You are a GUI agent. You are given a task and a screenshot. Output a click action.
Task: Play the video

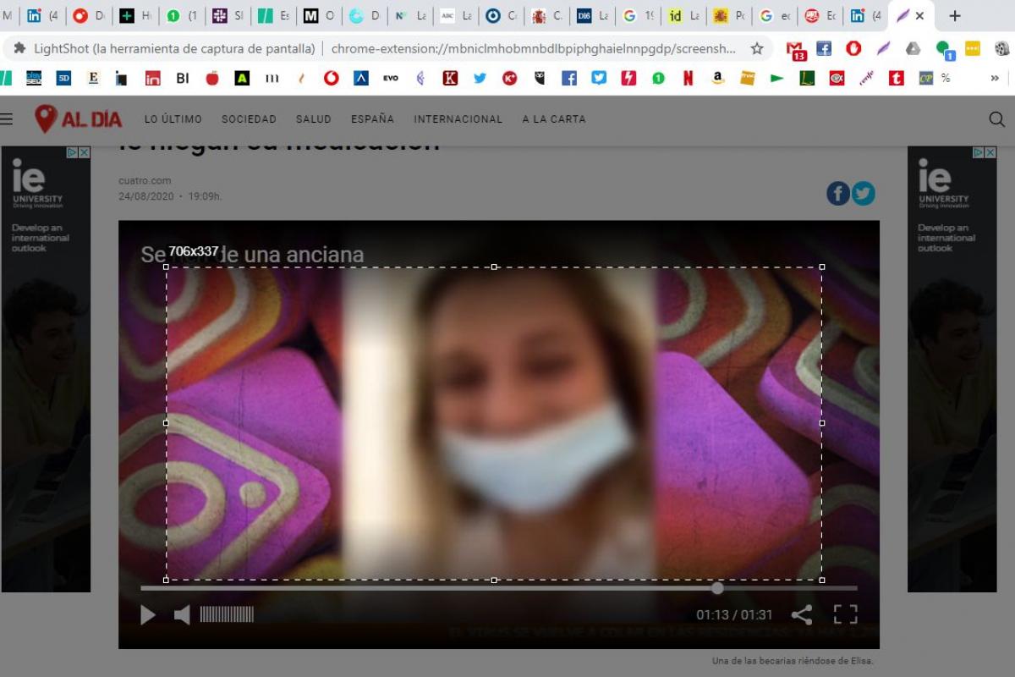pos(148,615)
